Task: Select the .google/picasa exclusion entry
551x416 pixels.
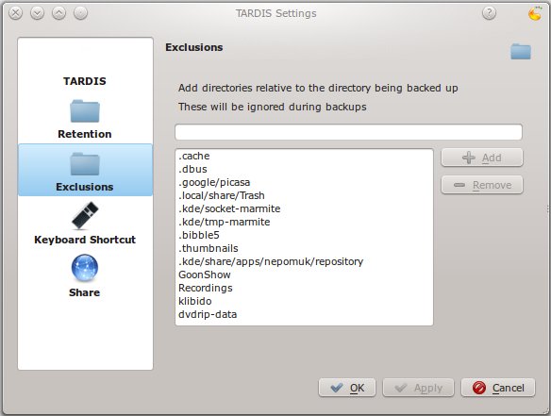Action: 304,182
